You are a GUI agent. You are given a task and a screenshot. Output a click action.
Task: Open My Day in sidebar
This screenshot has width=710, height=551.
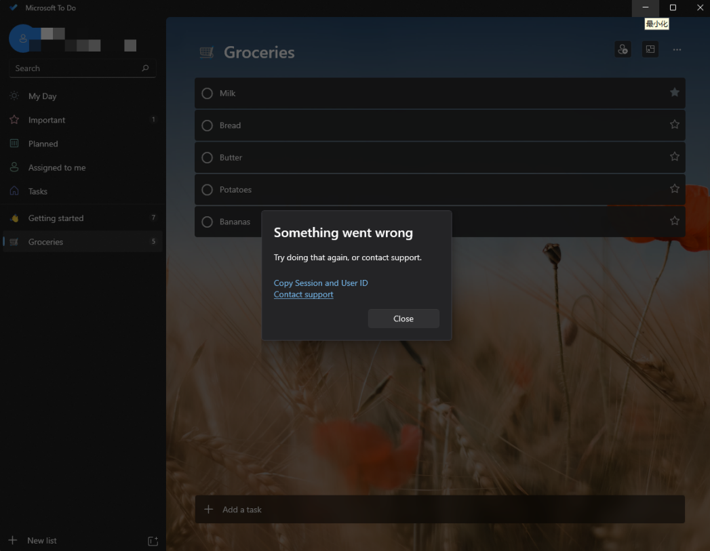click(42, 96)
